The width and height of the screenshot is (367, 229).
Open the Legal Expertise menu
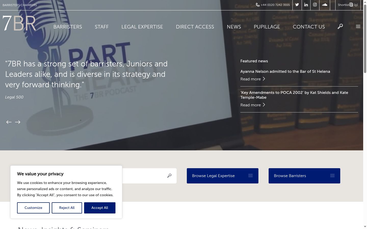point(142,27)
